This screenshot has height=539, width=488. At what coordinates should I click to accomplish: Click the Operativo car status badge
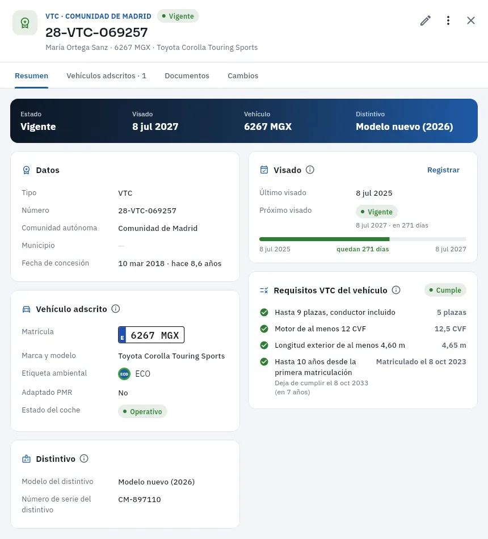tap(142, 411)
